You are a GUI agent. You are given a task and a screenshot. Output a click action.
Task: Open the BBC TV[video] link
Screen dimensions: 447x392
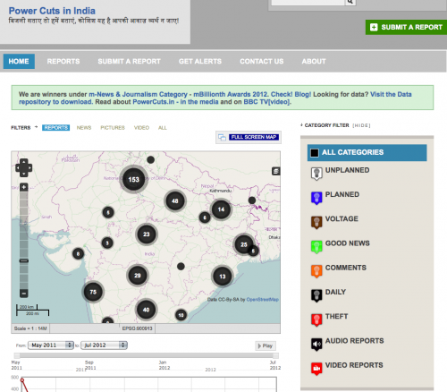[266, 102]
